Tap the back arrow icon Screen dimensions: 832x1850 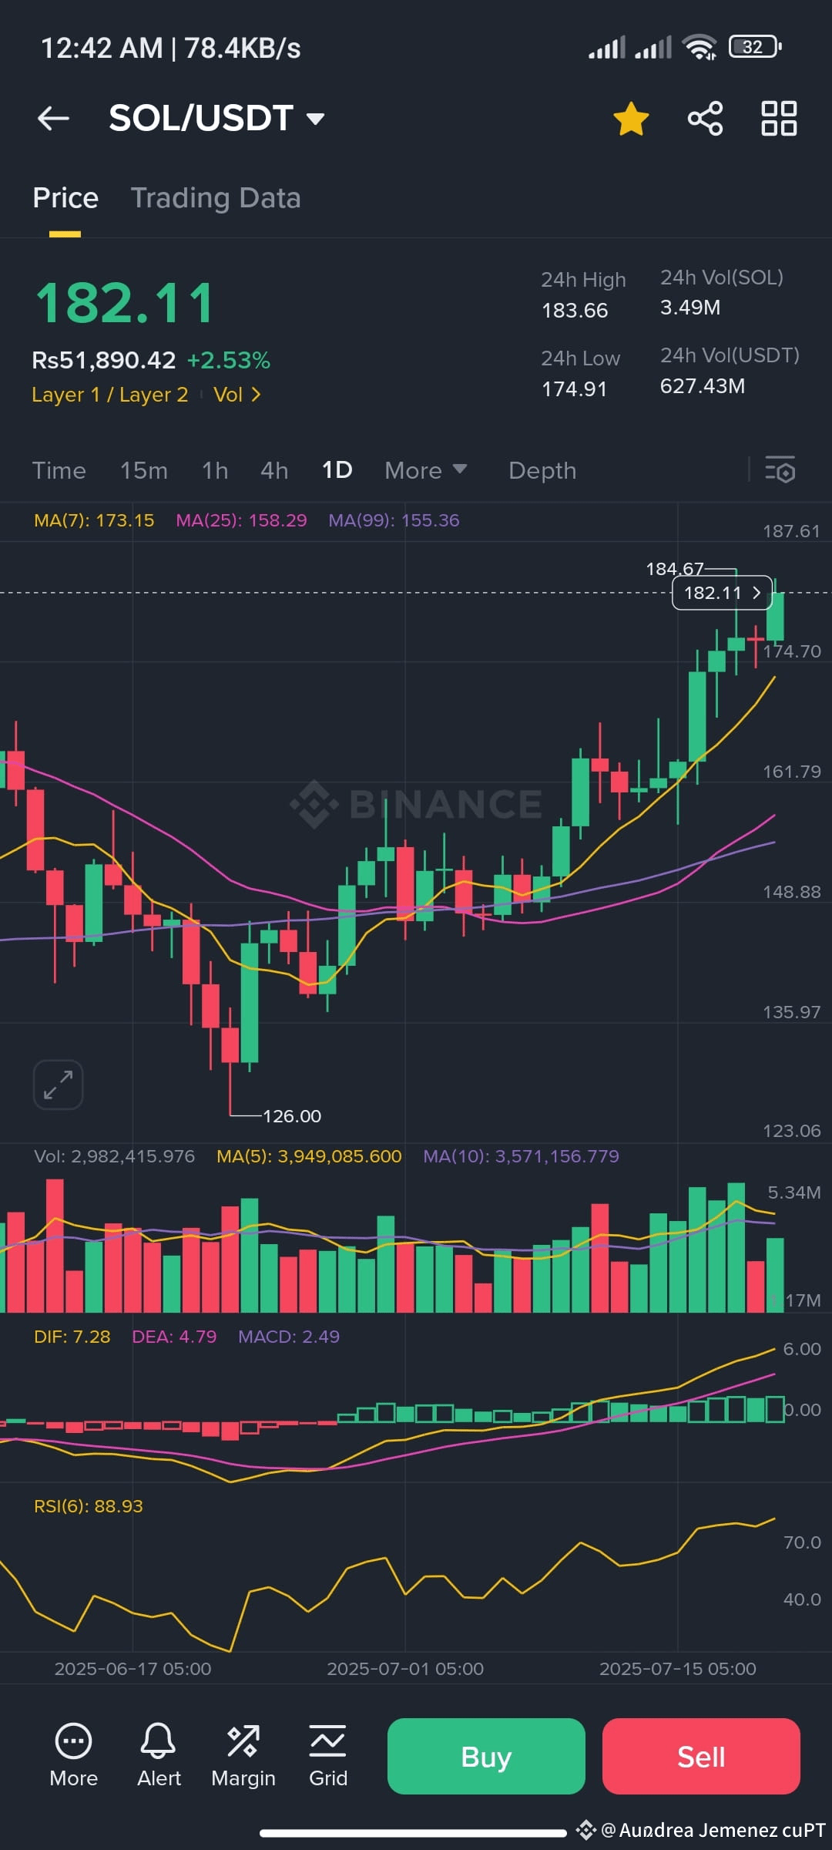tap(53, 118)
